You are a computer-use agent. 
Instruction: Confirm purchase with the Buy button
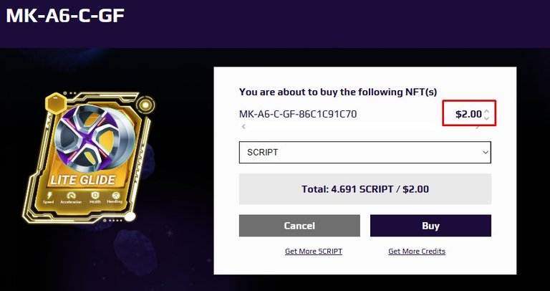point(430,225)
